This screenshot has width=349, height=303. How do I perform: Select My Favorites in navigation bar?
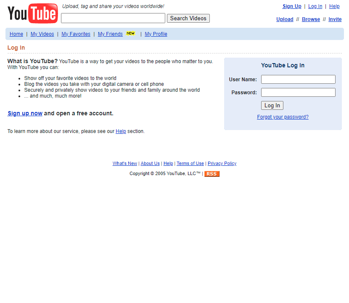click(76, 34)
